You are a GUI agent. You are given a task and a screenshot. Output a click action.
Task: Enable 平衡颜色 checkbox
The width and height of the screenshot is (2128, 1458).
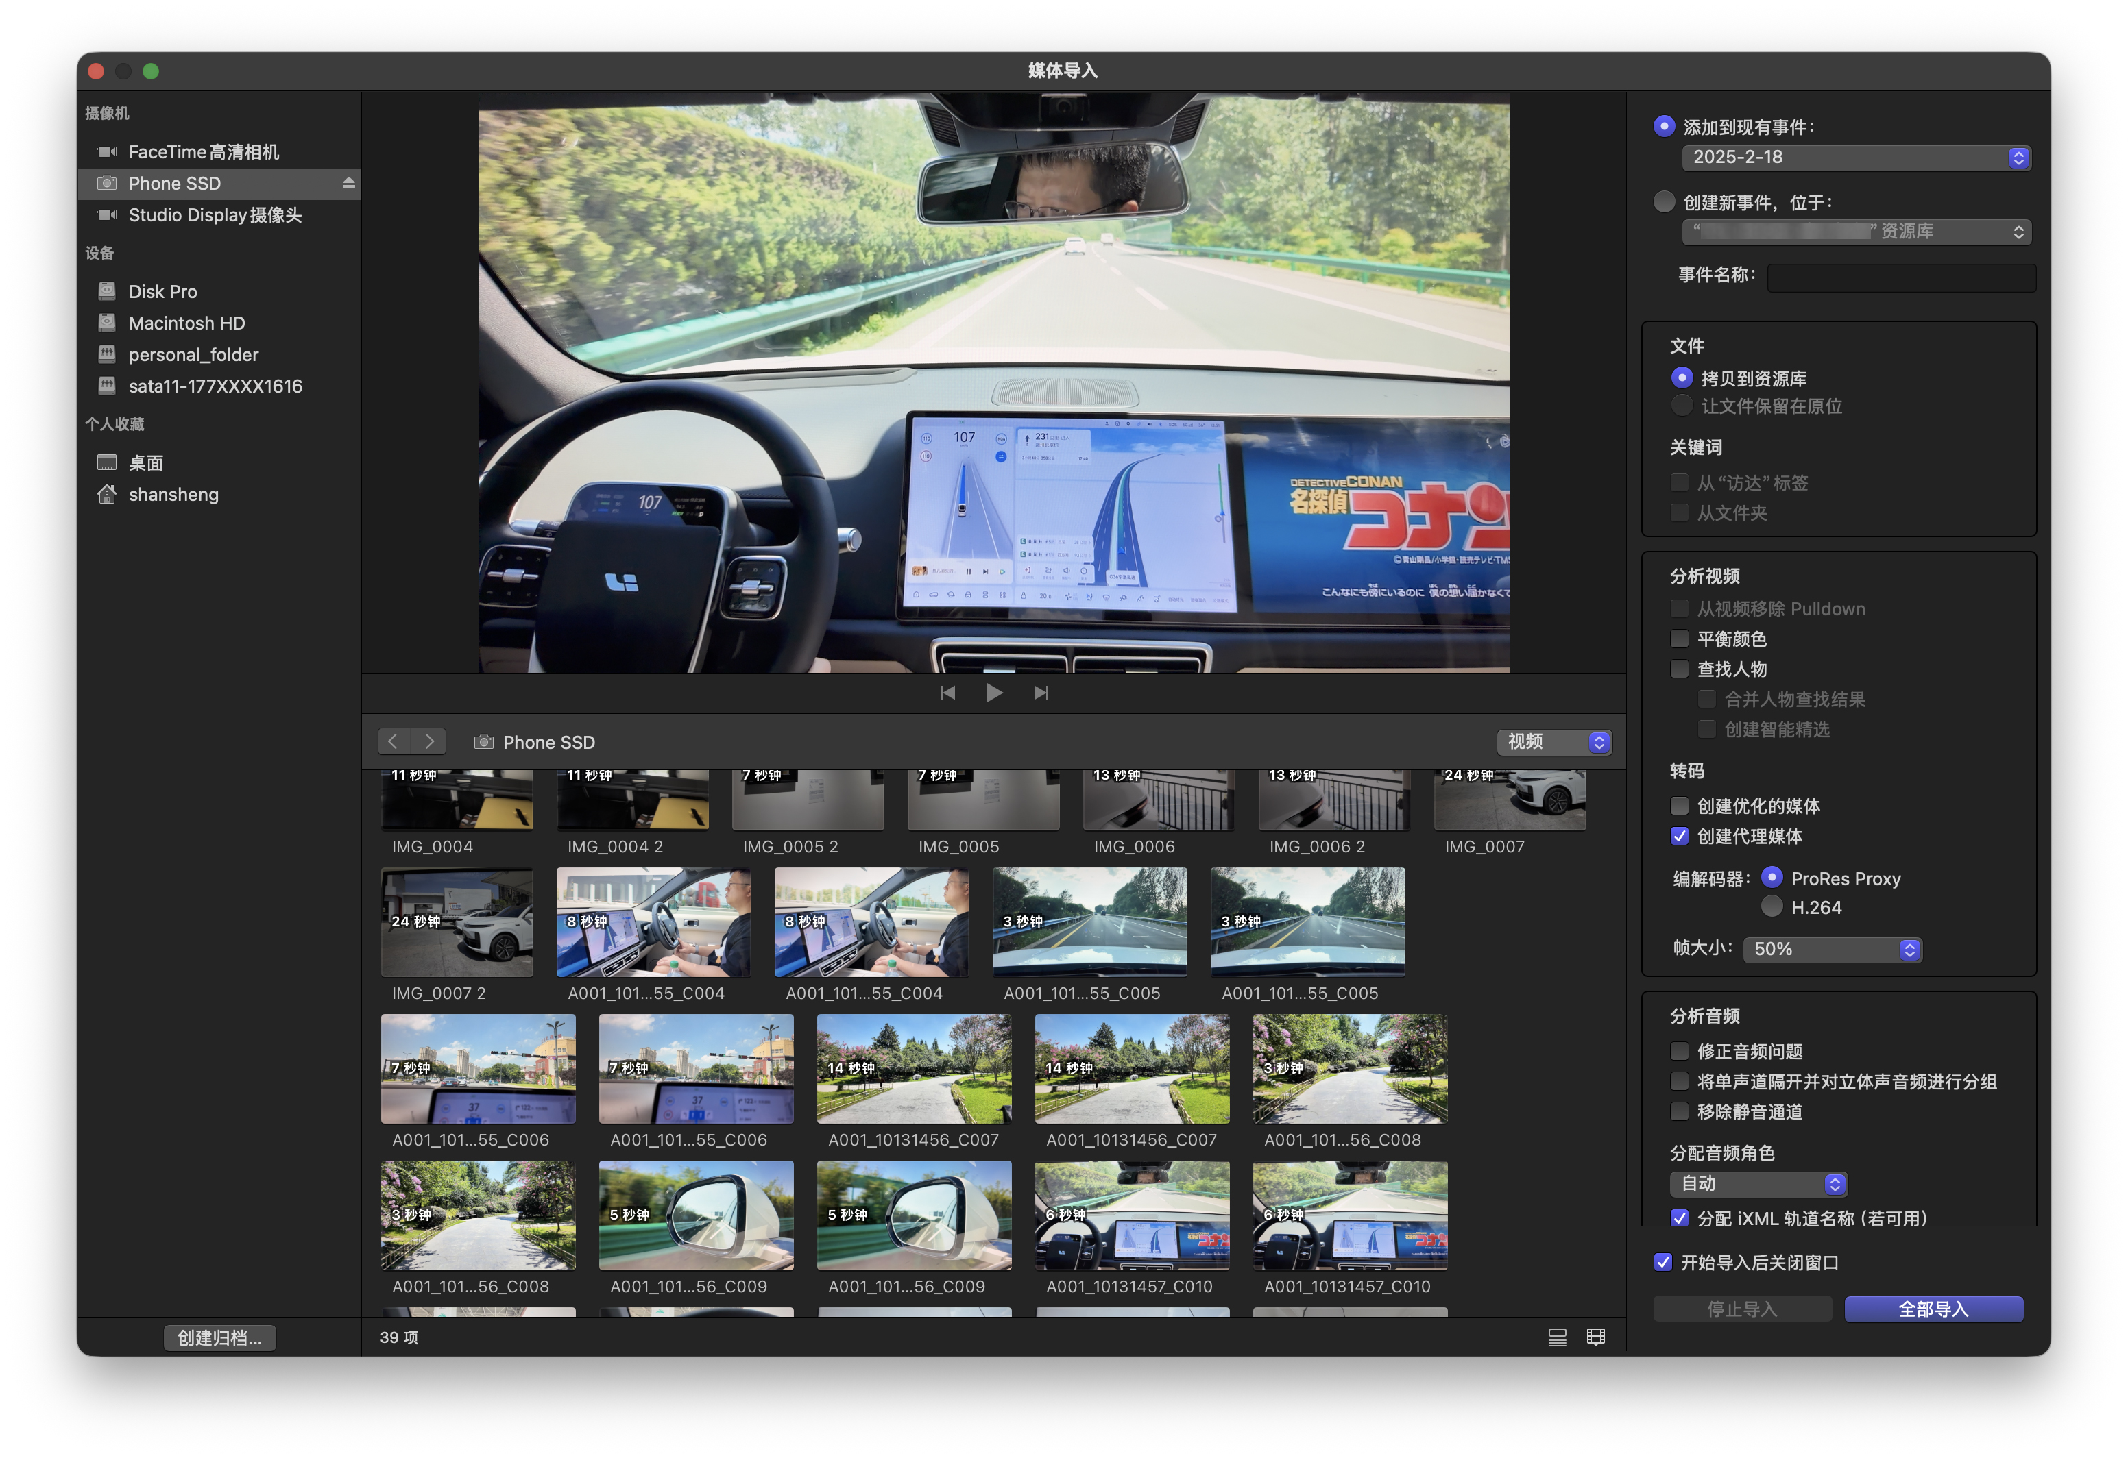1678,639
